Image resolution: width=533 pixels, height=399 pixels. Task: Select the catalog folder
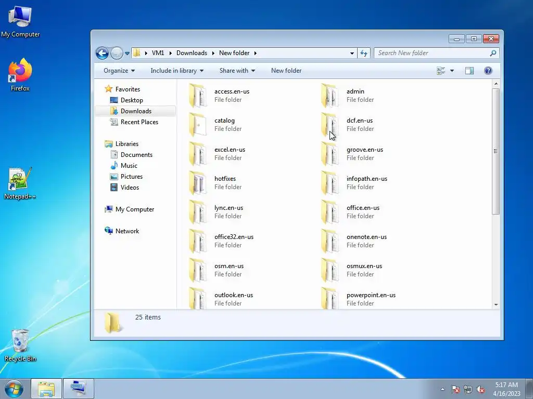pyautogui.click(x=215, y=125)
